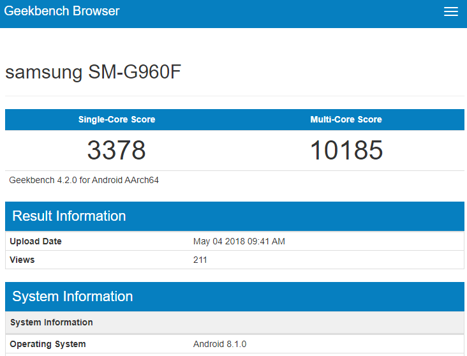Select the multi-core score value 10185

(x=346, y=150)
